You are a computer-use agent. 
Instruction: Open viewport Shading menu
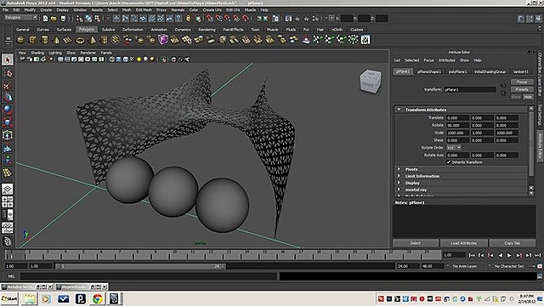tap(37, 53)
